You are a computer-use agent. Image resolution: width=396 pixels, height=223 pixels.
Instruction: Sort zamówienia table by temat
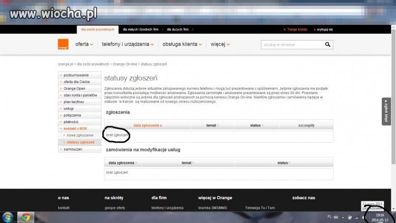click(187, 163)
